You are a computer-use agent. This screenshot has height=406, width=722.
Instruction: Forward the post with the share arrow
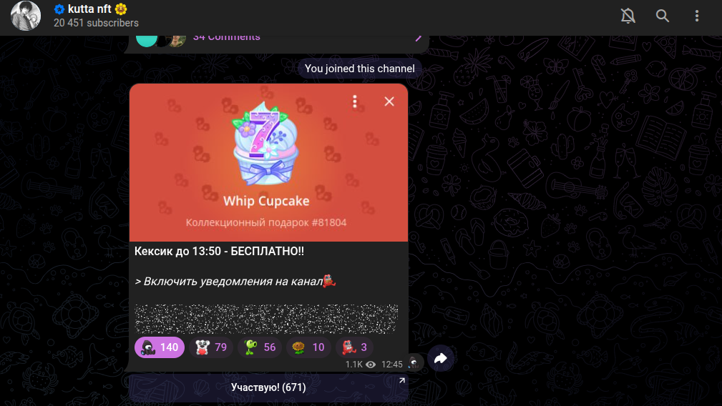[441, 358]
